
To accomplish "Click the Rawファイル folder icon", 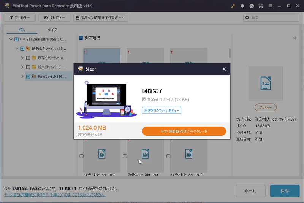I will click(34, 76).
